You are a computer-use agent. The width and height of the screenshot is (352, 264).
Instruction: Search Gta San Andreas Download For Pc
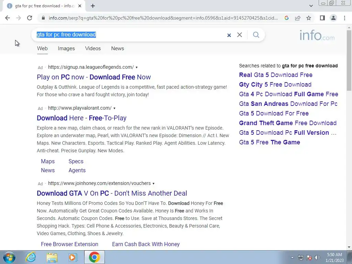tap(288, 104)
